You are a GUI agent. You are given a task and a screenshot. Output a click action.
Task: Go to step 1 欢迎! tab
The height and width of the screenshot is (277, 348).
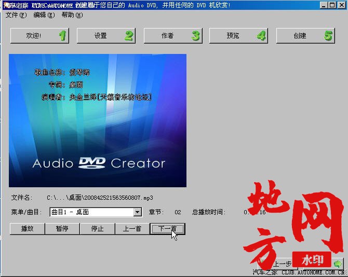39,36
